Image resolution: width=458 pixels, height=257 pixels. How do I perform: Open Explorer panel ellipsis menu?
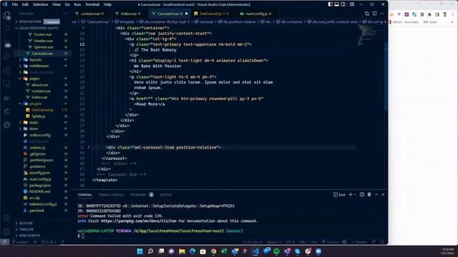(x=65, y=14)
